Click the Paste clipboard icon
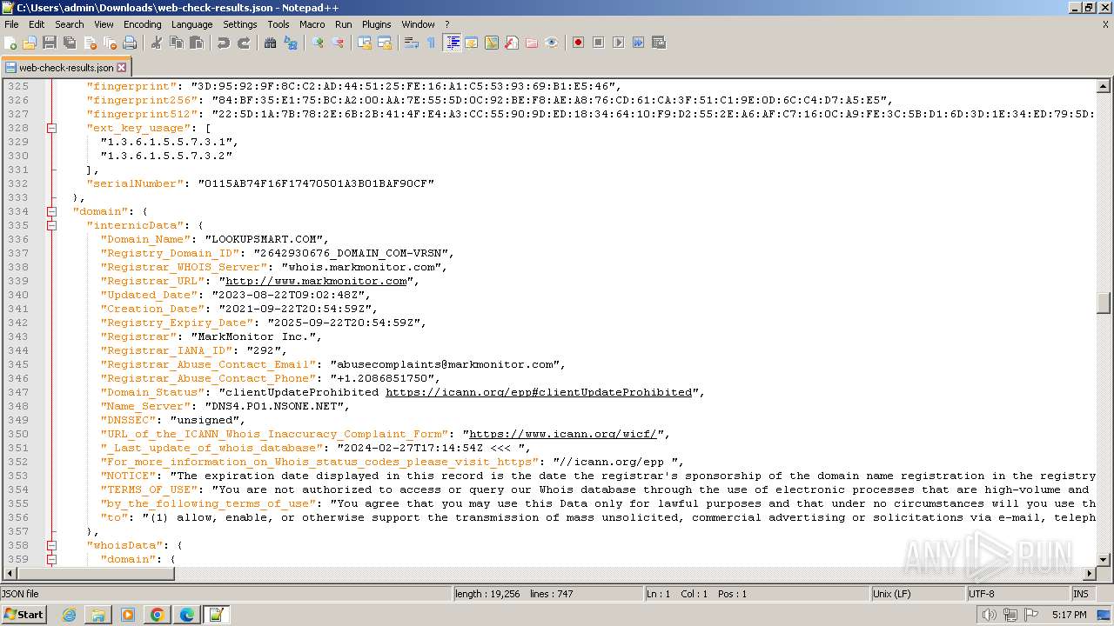This screenshot has height=626, width=1114. point(197,43)
